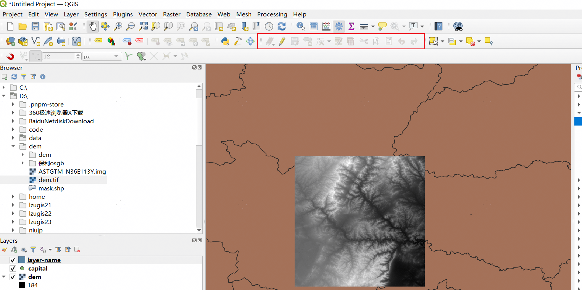Viewport: 582px width, 290px height.
Task: Select dem.tif in the Browser tree
Action: coord(48,180)
